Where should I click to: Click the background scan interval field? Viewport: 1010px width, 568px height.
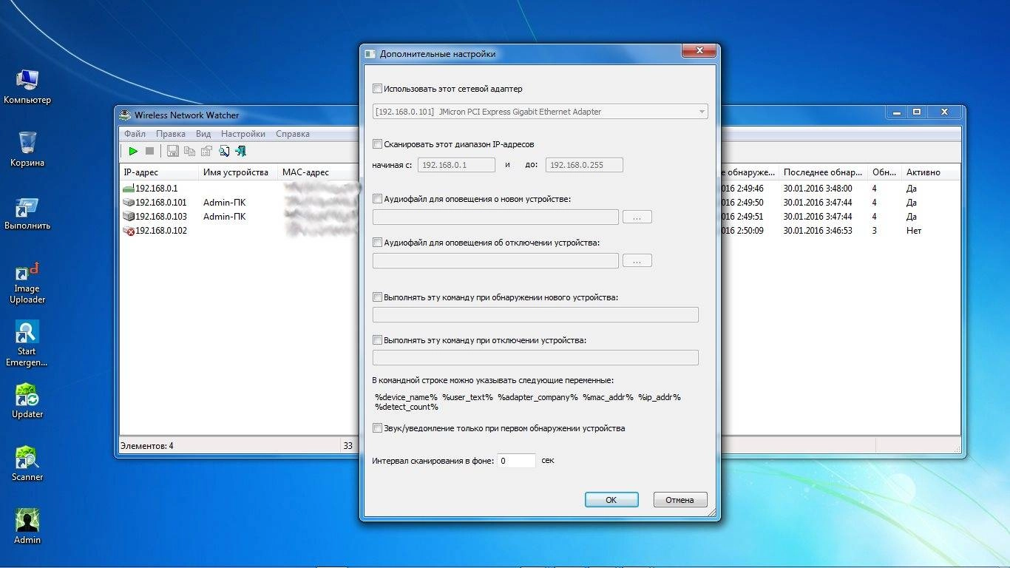516,461
